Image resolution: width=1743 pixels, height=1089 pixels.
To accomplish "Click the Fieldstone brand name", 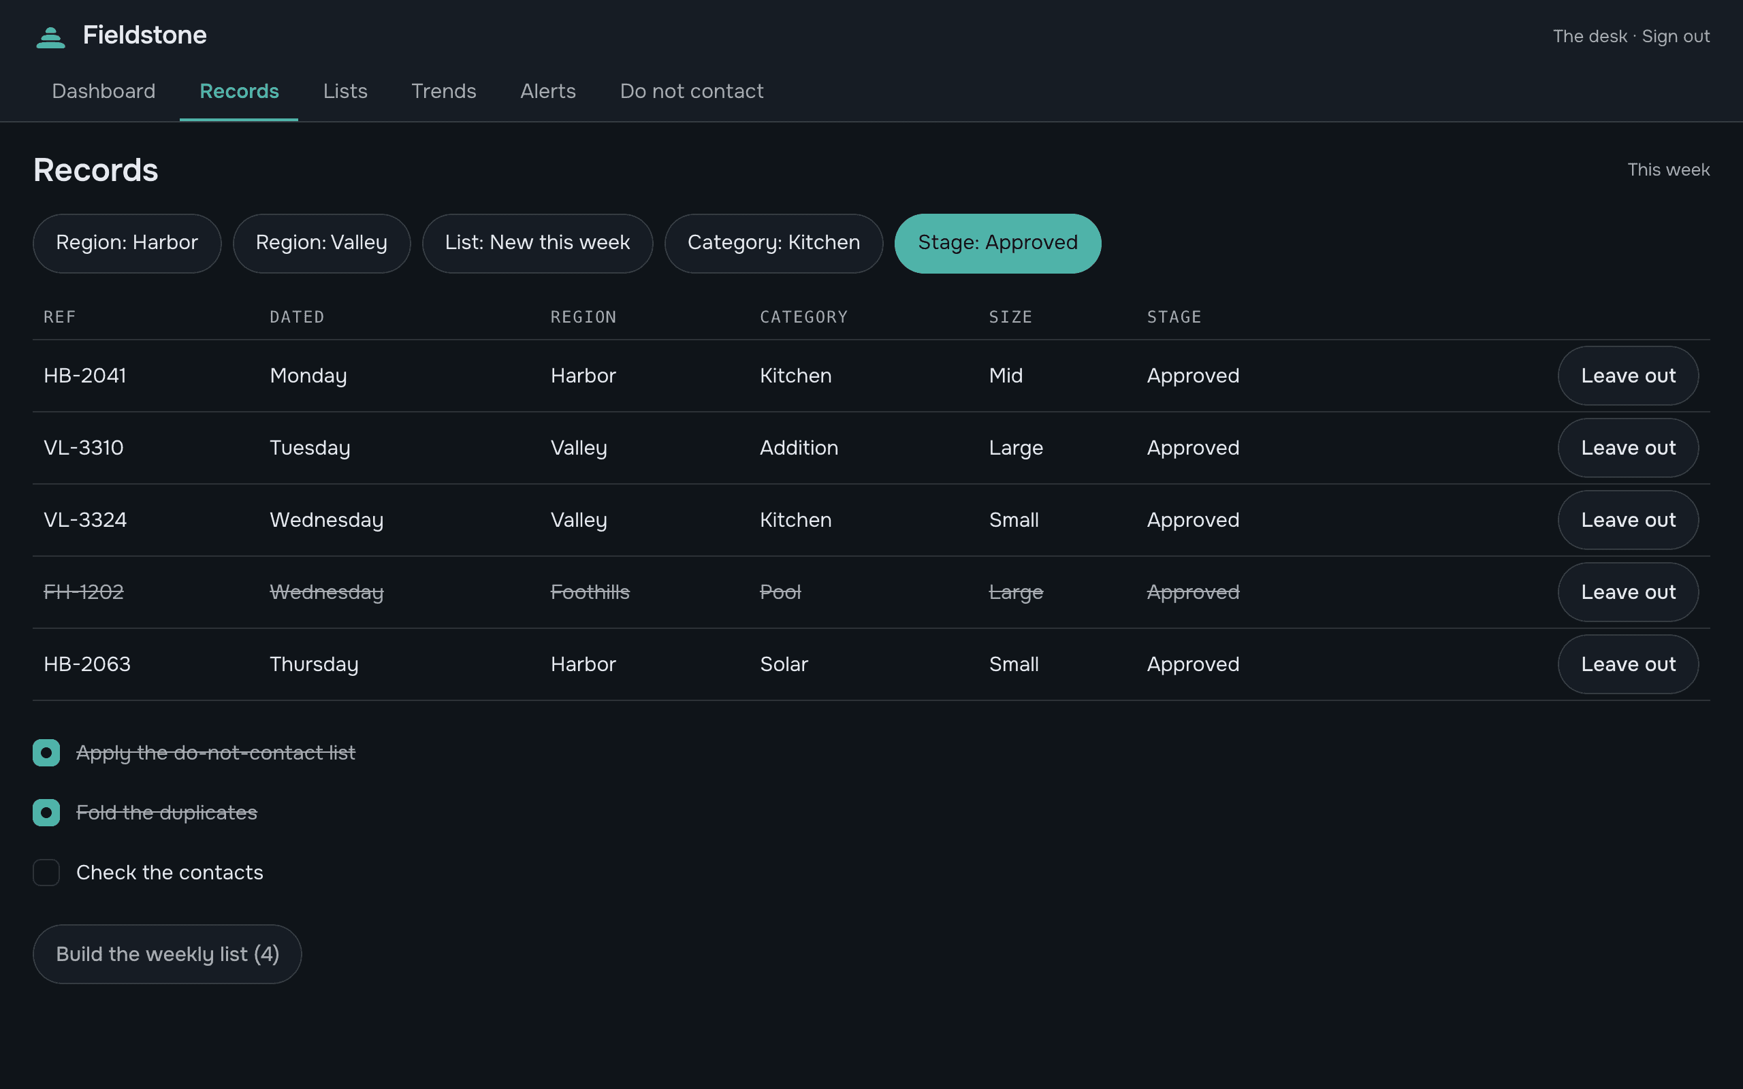I will tap(145, 35).
